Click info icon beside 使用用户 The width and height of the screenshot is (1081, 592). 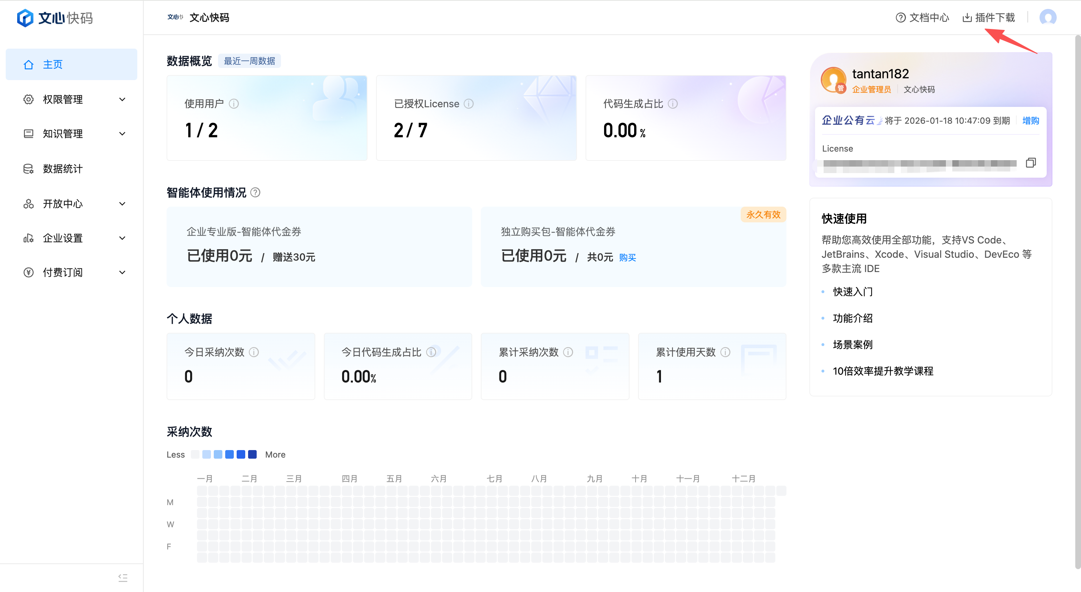point(234,104)
